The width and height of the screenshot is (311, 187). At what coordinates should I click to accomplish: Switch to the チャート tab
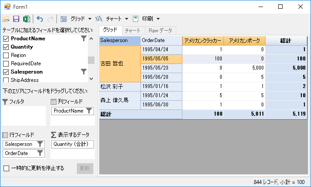click(133, 30)
